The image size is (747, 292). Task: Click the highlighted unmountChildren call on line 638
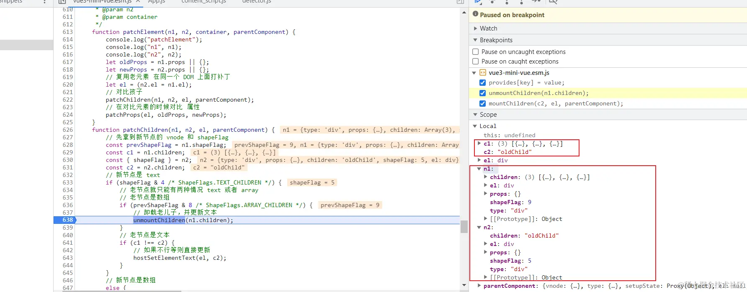159,220
